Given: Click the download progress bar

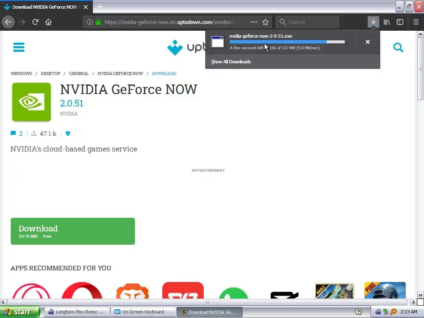Looking at the screenshot, I should tap(287, 42).
